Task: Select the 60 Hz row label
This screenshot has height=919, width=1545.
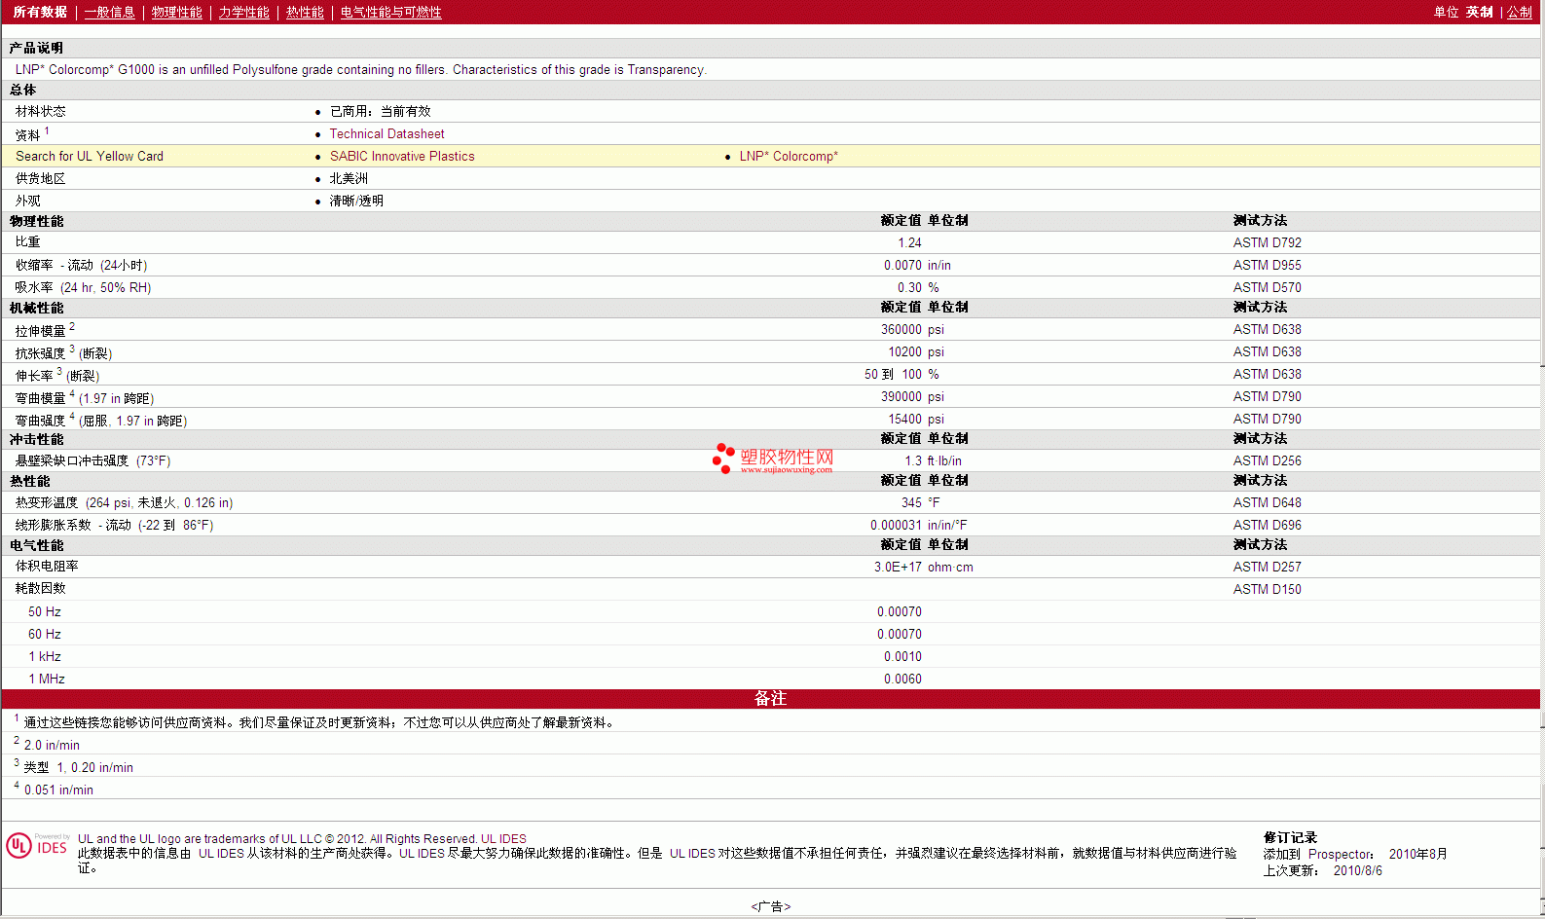Action: coord(45,634)
